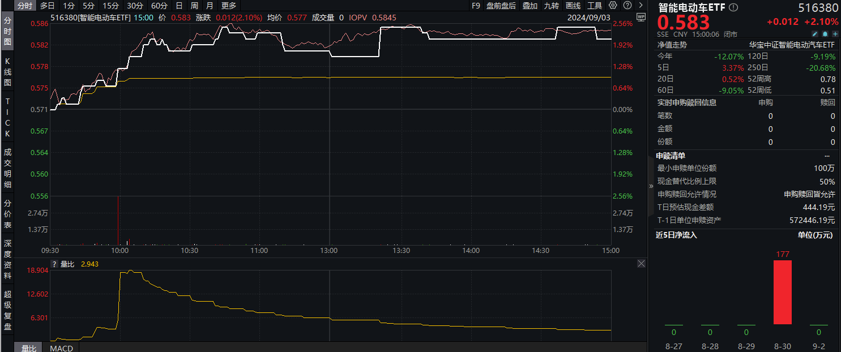841x352 pixels.
Task: Set a price alert via the bell icon
Action: [x=825, y=34]
